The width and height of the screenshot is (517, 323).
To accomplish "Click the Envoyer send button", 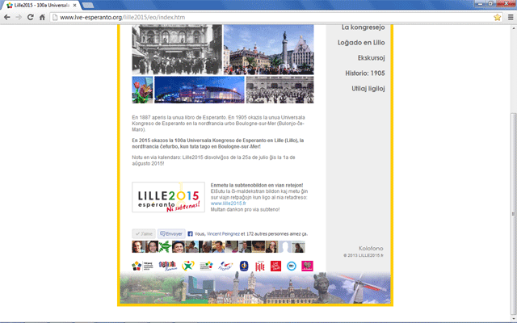I will pyautogui.click(x=171, y=233).
